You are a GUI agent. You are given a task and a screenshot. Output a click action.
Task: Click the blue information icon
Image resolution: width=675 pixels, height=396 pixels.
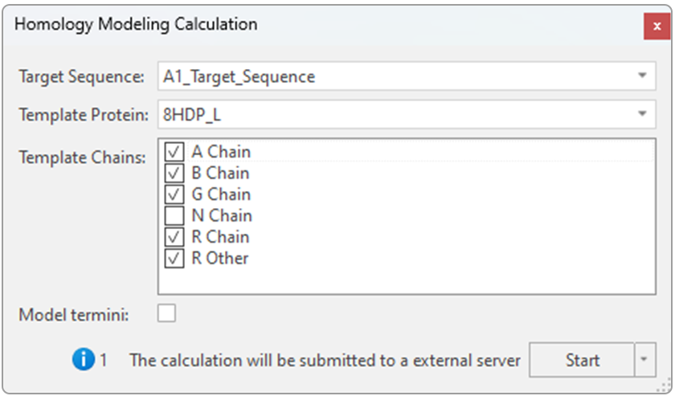[83, 360]
